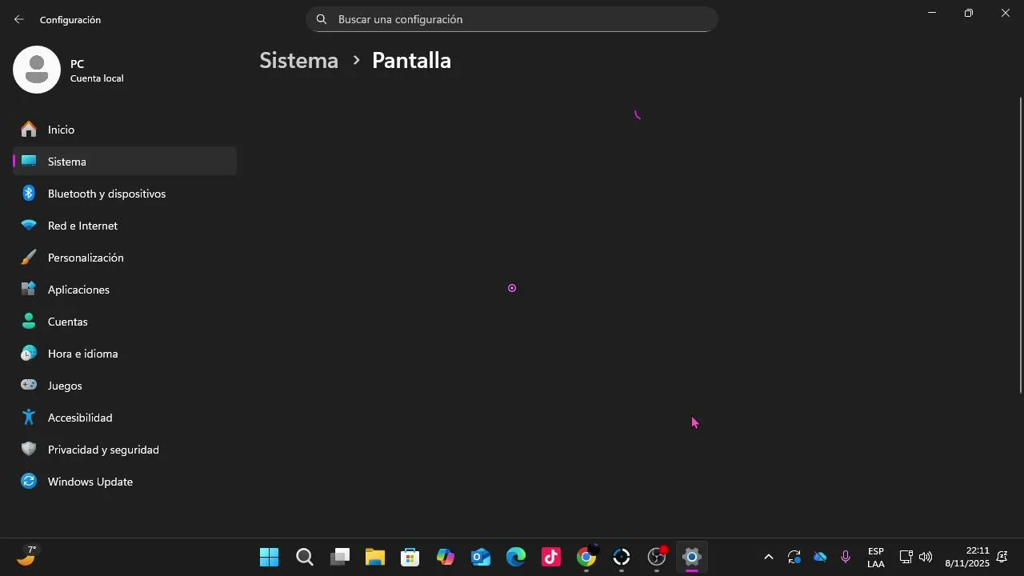This screenshot has width=1024, height=576.
Task: Click the Settings gear taskbar icon
Action: 692,557
